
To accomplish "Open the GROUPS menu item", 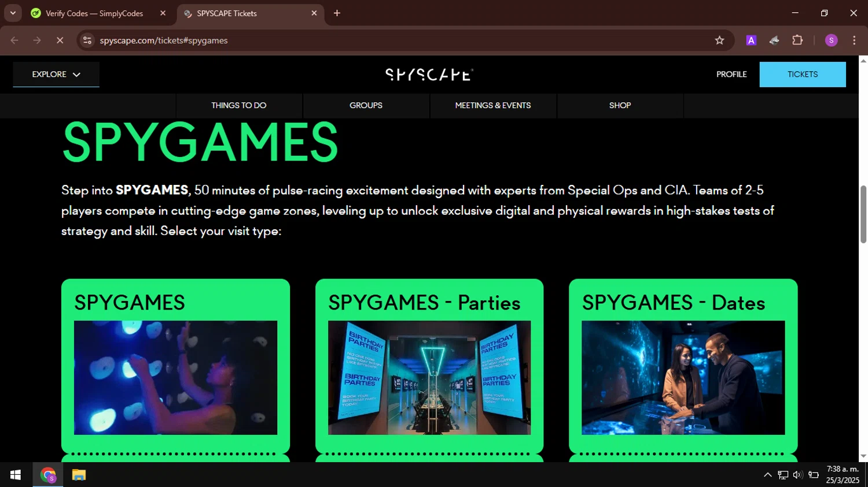I will [x=366, y=106].
